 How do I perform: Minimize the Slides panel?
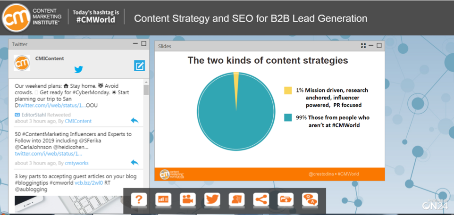point(371,46)
